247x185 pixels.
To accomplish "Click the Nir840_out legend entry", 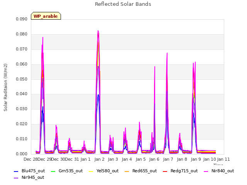I will tap(219, 171).
